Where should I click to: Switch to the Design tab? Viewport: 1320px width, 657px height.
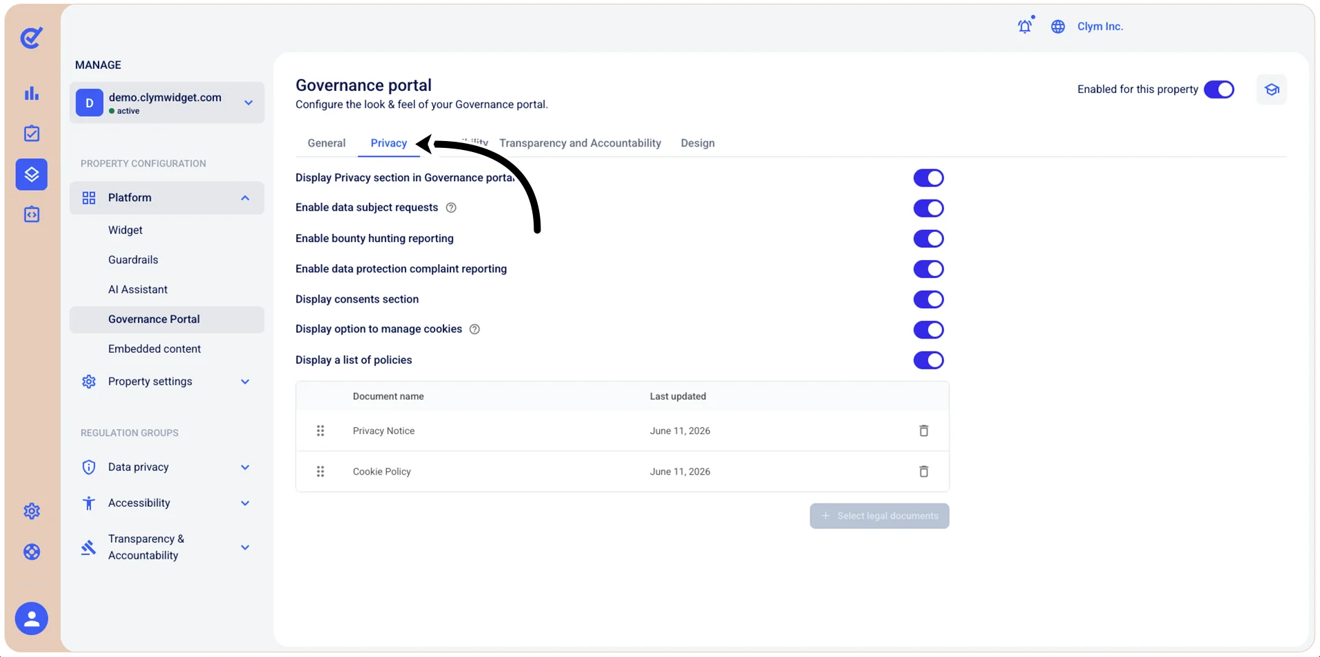click(698, 143)
